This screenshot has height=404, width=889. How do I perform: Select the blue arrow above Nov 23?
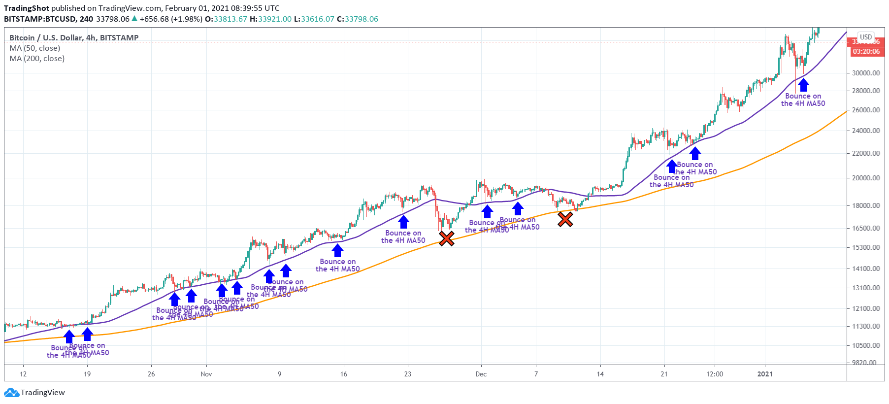(x=404, y=222)
